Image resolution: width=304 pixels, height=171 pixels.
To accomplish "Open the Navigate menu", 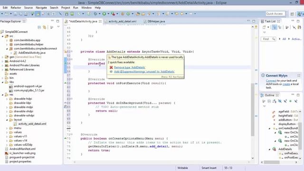I will pyautogui.click(x=41, y=8).
